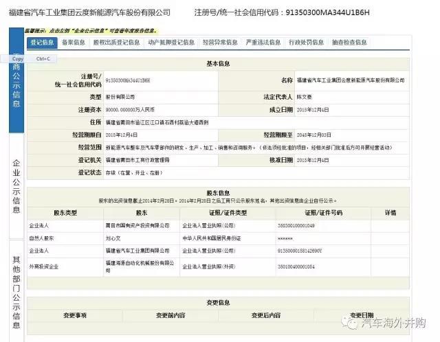Viewport: 440px width, 342px height.
Task: Click shareholder 福建海源自动化机械股份有限公司
Action: click(140, 266)
